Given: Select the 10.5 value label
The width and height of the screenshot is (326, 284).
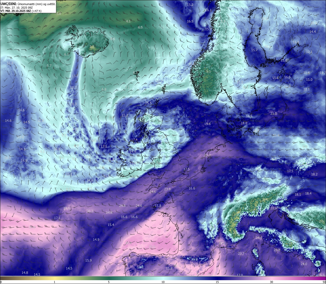Looking at the screenshot, I should point(141,267).
